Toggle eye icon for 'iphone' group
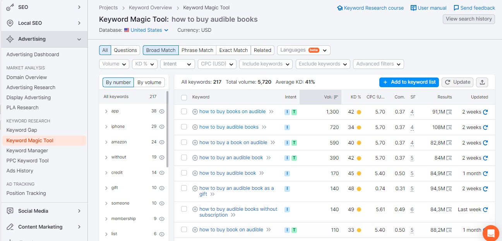This screenshot has height=241, width=502. (x=162, y=127)
